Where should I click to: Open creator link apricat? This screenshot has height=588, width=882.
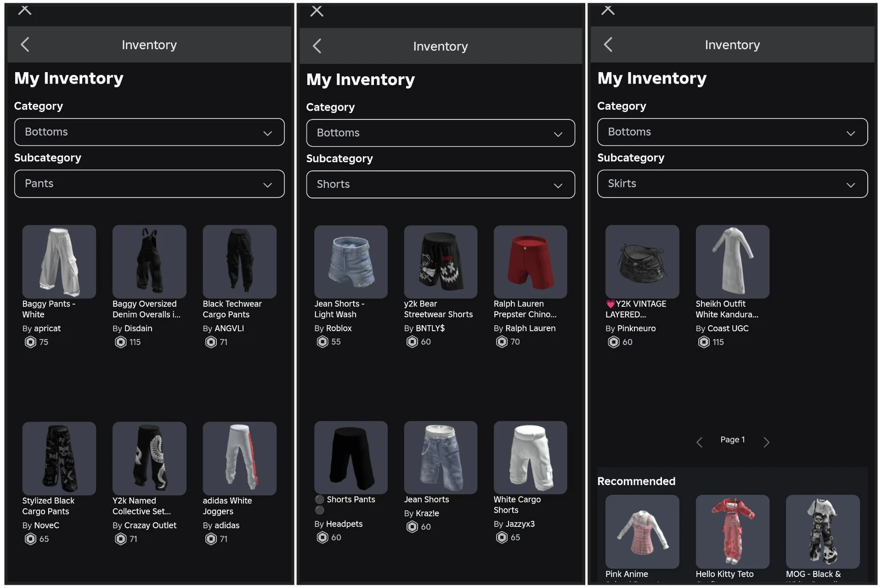[47, 328]
